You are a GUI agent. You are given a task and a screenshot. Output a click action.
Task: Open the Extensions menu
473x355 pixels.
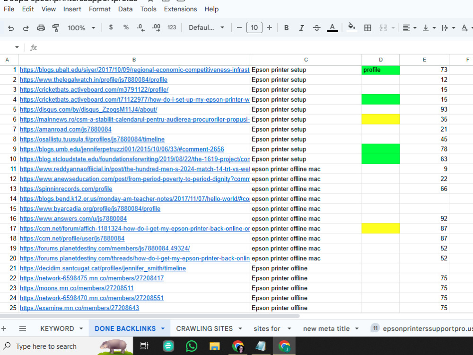pos(180,9)
